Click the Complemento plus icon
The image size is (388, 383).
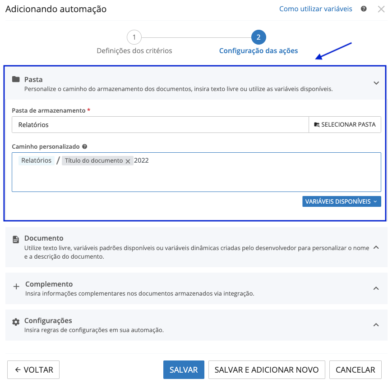tap(16, 286)
